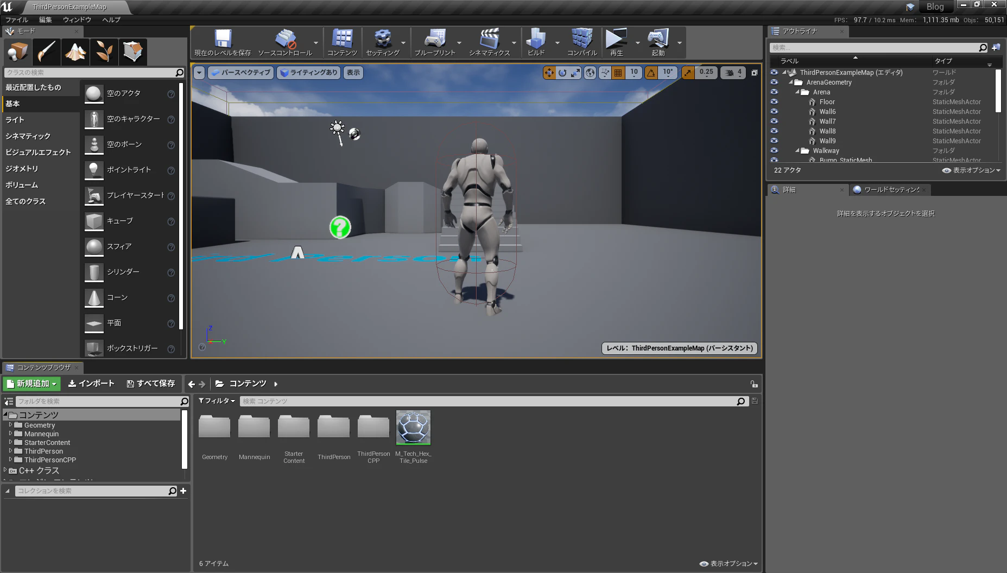This screenshot has width=1007, height=573.
Task: Open the Mannequin folder thumbnail
Action: point(254,426)
